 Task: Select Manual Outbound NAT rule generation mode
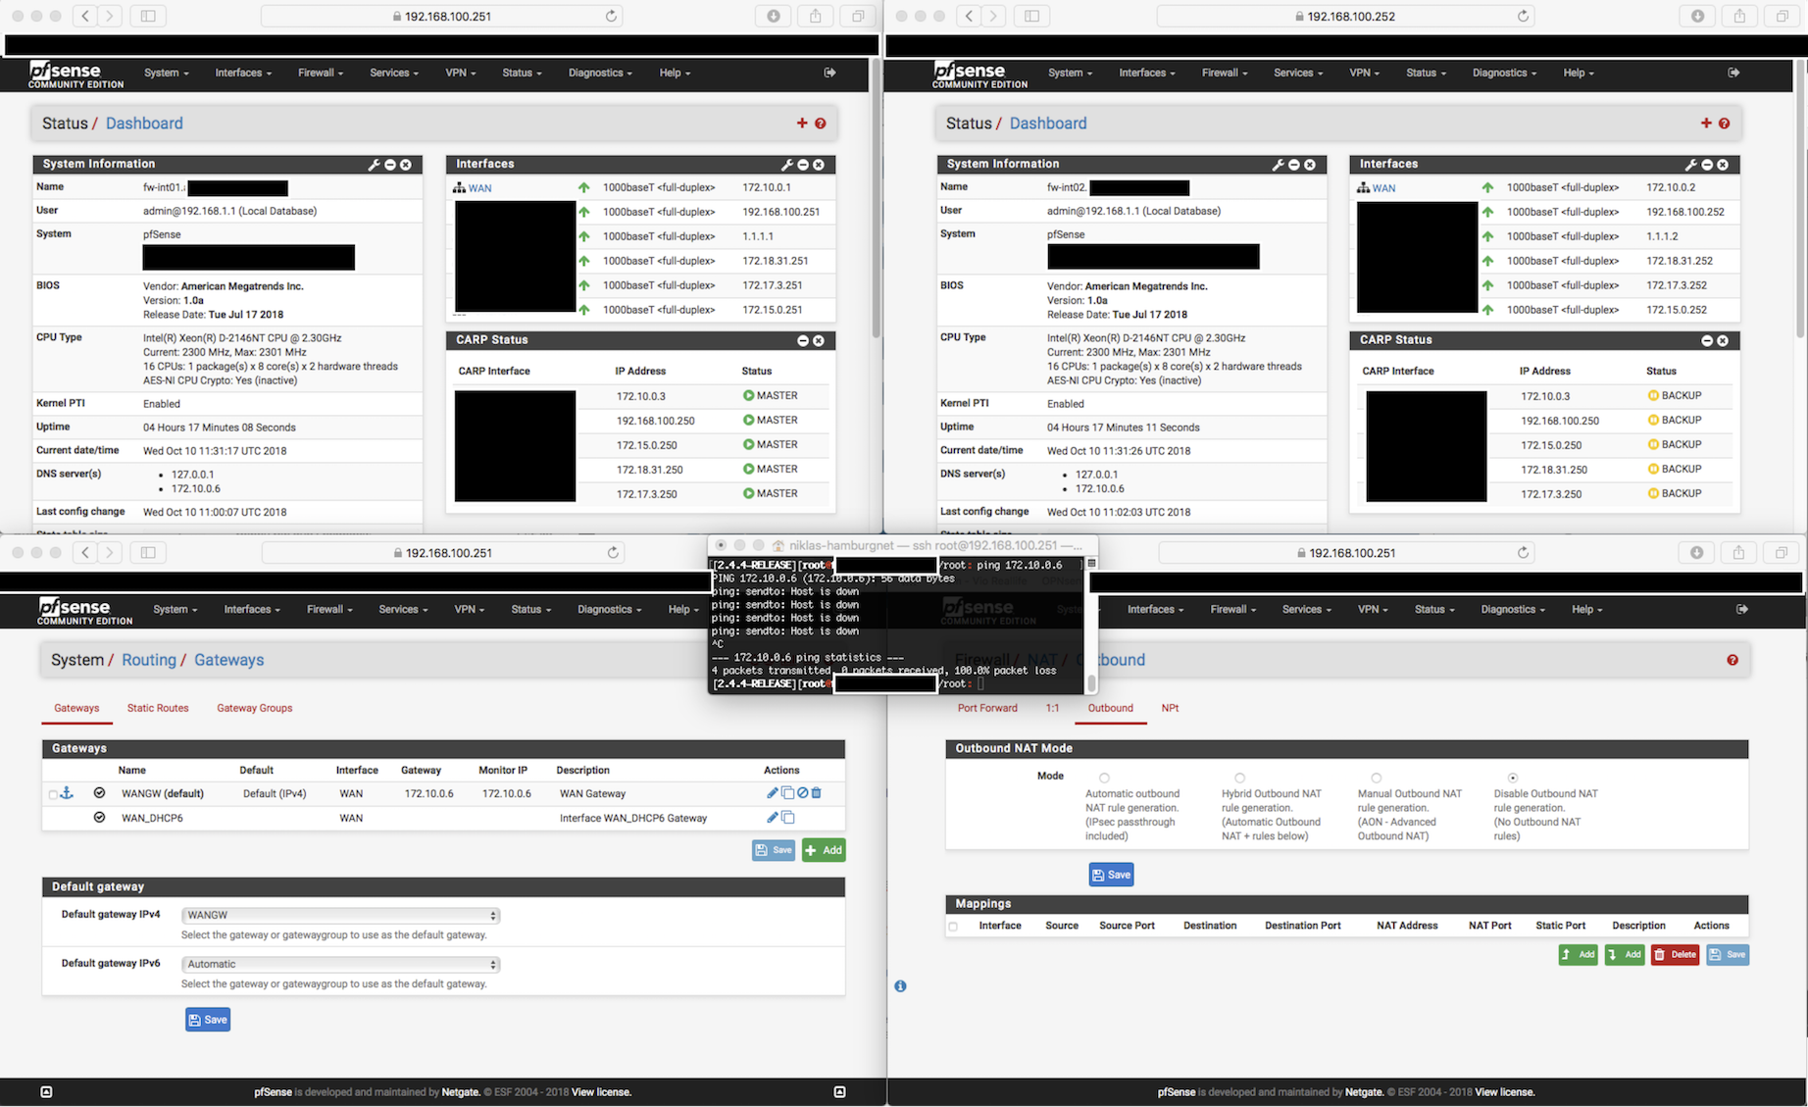(x=1376, y=778)
